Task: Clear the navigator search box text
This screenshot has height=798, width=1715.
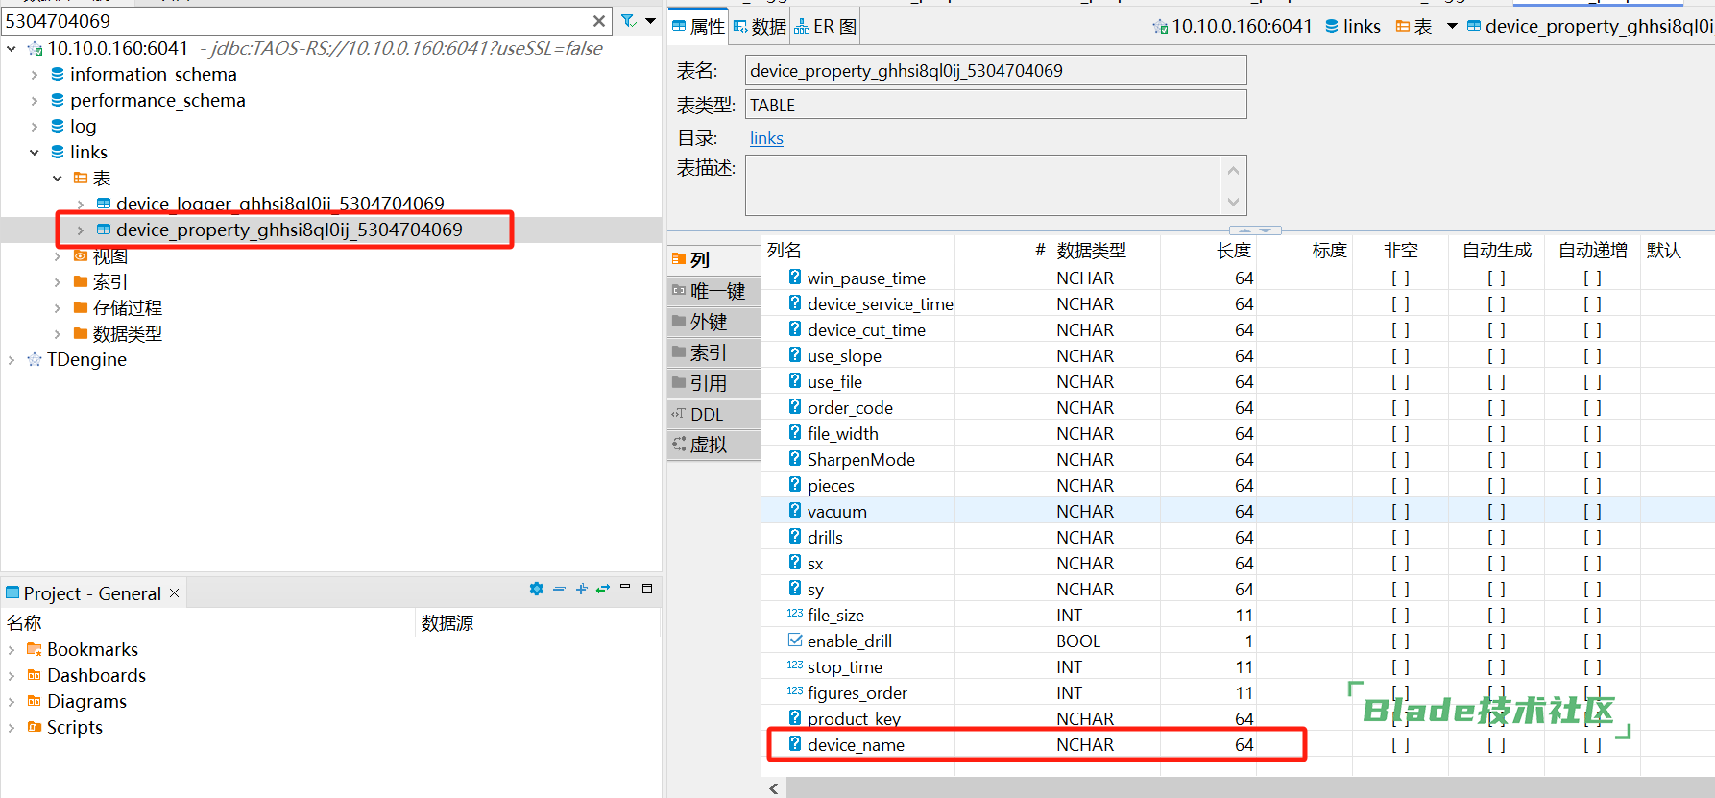Action: pyautogui.click(x=599, y=21)
